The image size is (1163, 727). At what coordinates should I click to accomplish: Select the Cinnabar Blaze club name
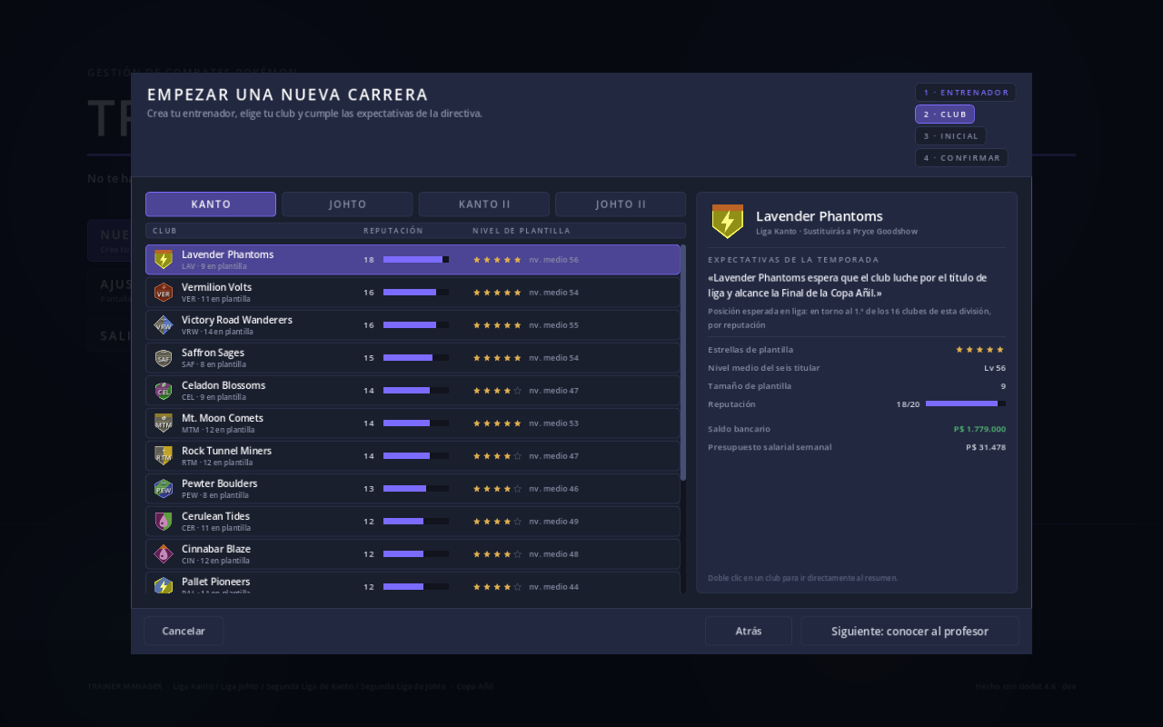(216, 549)
